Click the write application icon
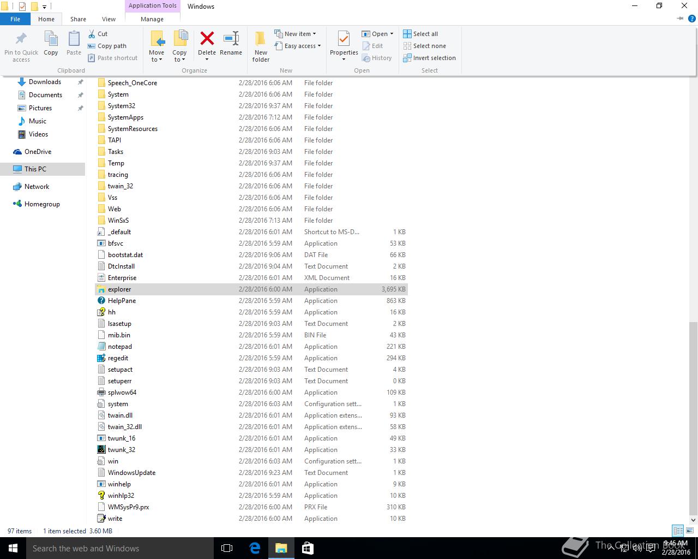The height and width of the screenshot is (559, 698). [101, 519]
